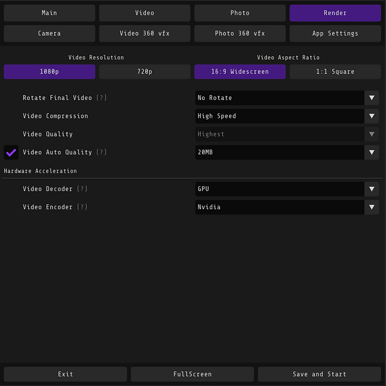Uncheck the Video Auto Quality checkbox

coord(11,152)
